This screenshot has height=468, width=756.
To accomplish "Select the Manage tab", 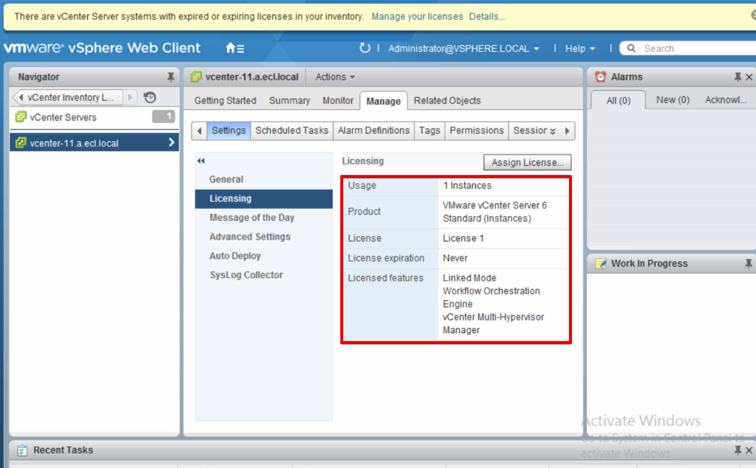I will tap(383, 101).
